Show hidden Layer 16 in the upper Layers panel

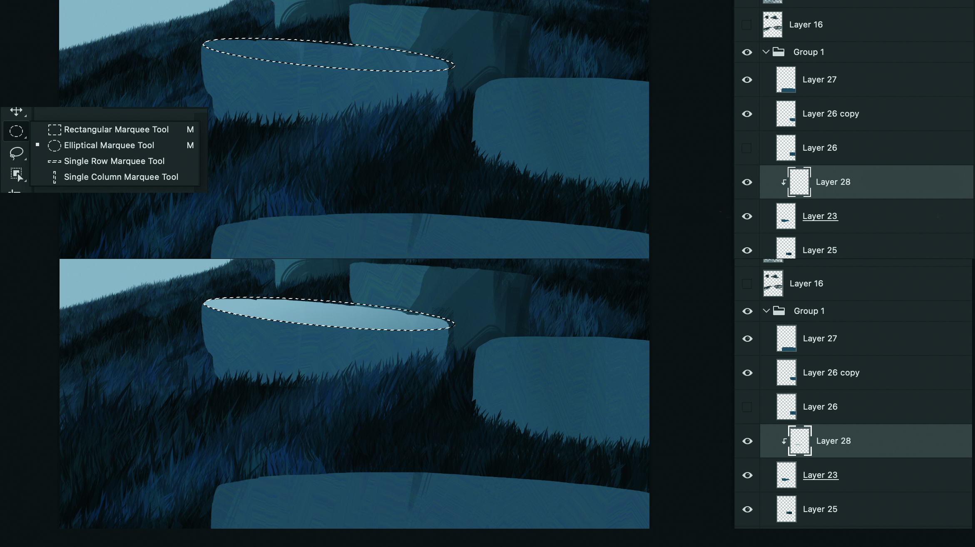click(x=747, y=25)
